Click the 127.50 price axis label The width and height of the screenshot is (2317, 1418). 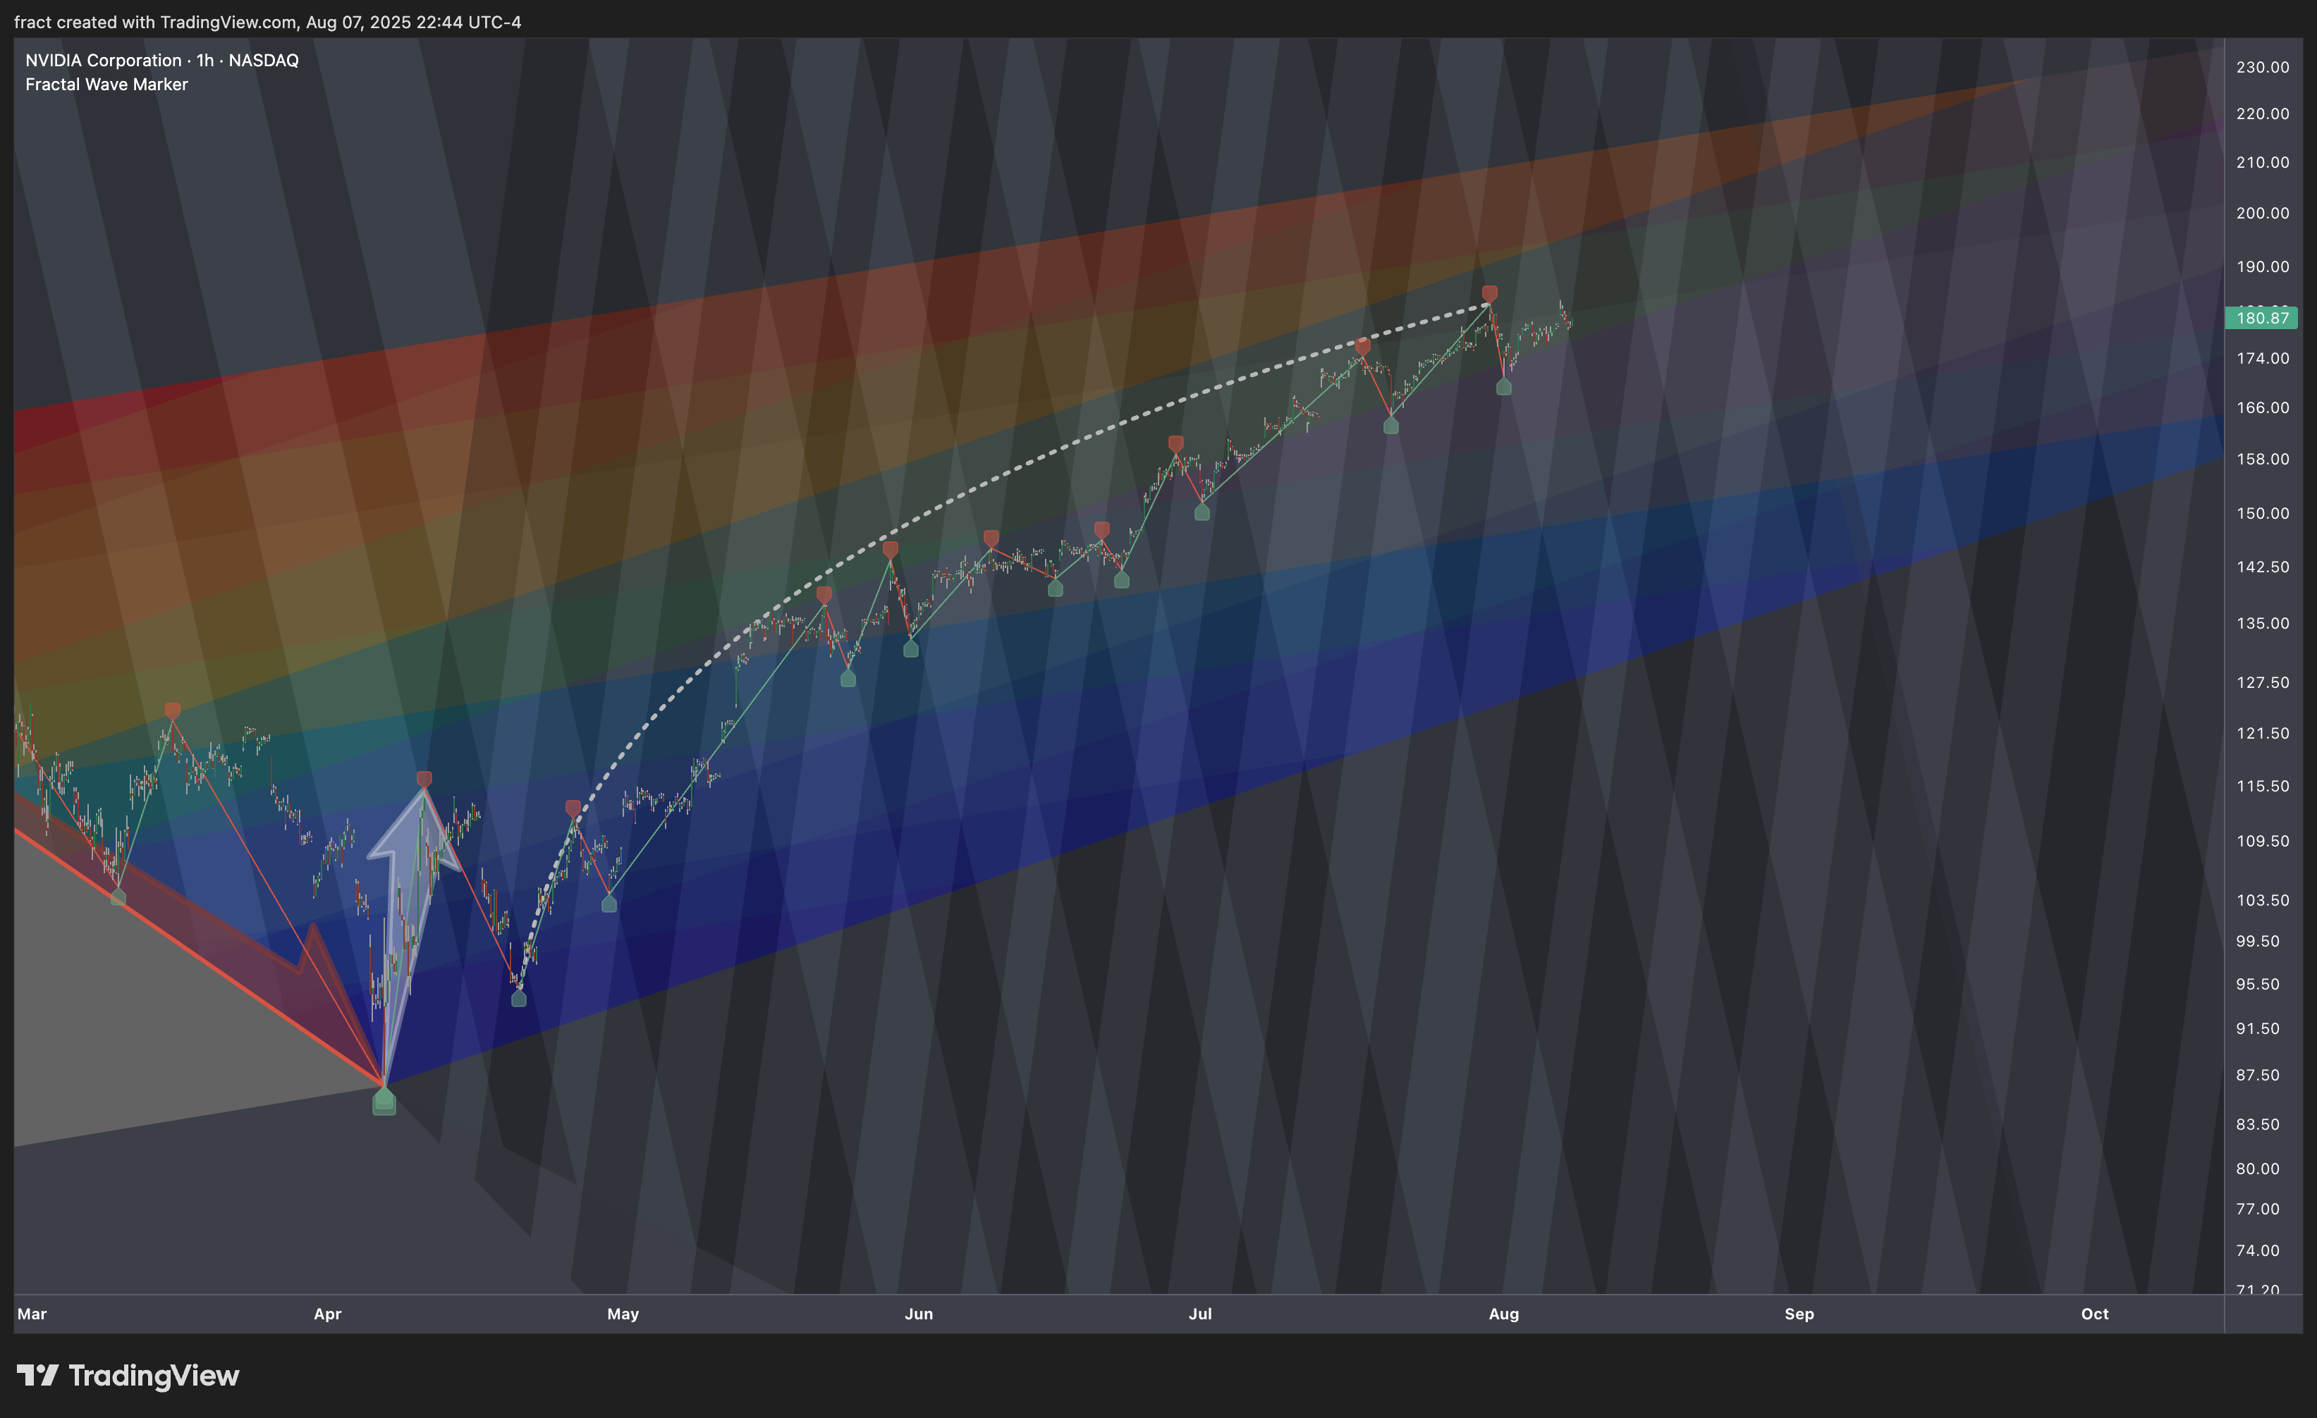(x=2263, y=682)
